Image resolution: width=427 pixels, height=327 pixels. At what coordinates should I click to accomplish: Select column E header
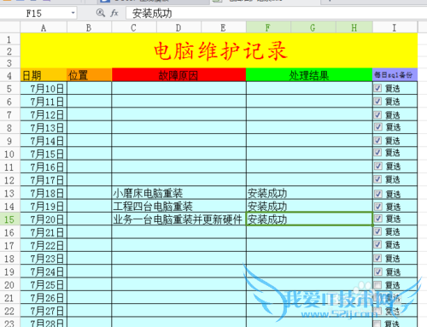click(224, 27)
